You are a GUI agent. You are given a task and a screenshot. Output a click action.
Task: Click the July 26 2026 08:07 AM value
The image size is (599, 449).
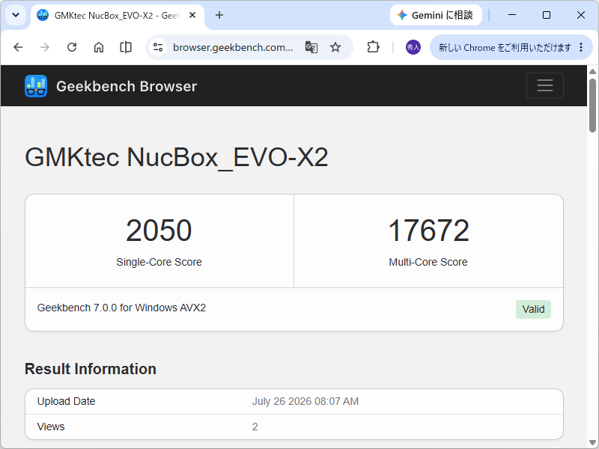click(305, 401)
